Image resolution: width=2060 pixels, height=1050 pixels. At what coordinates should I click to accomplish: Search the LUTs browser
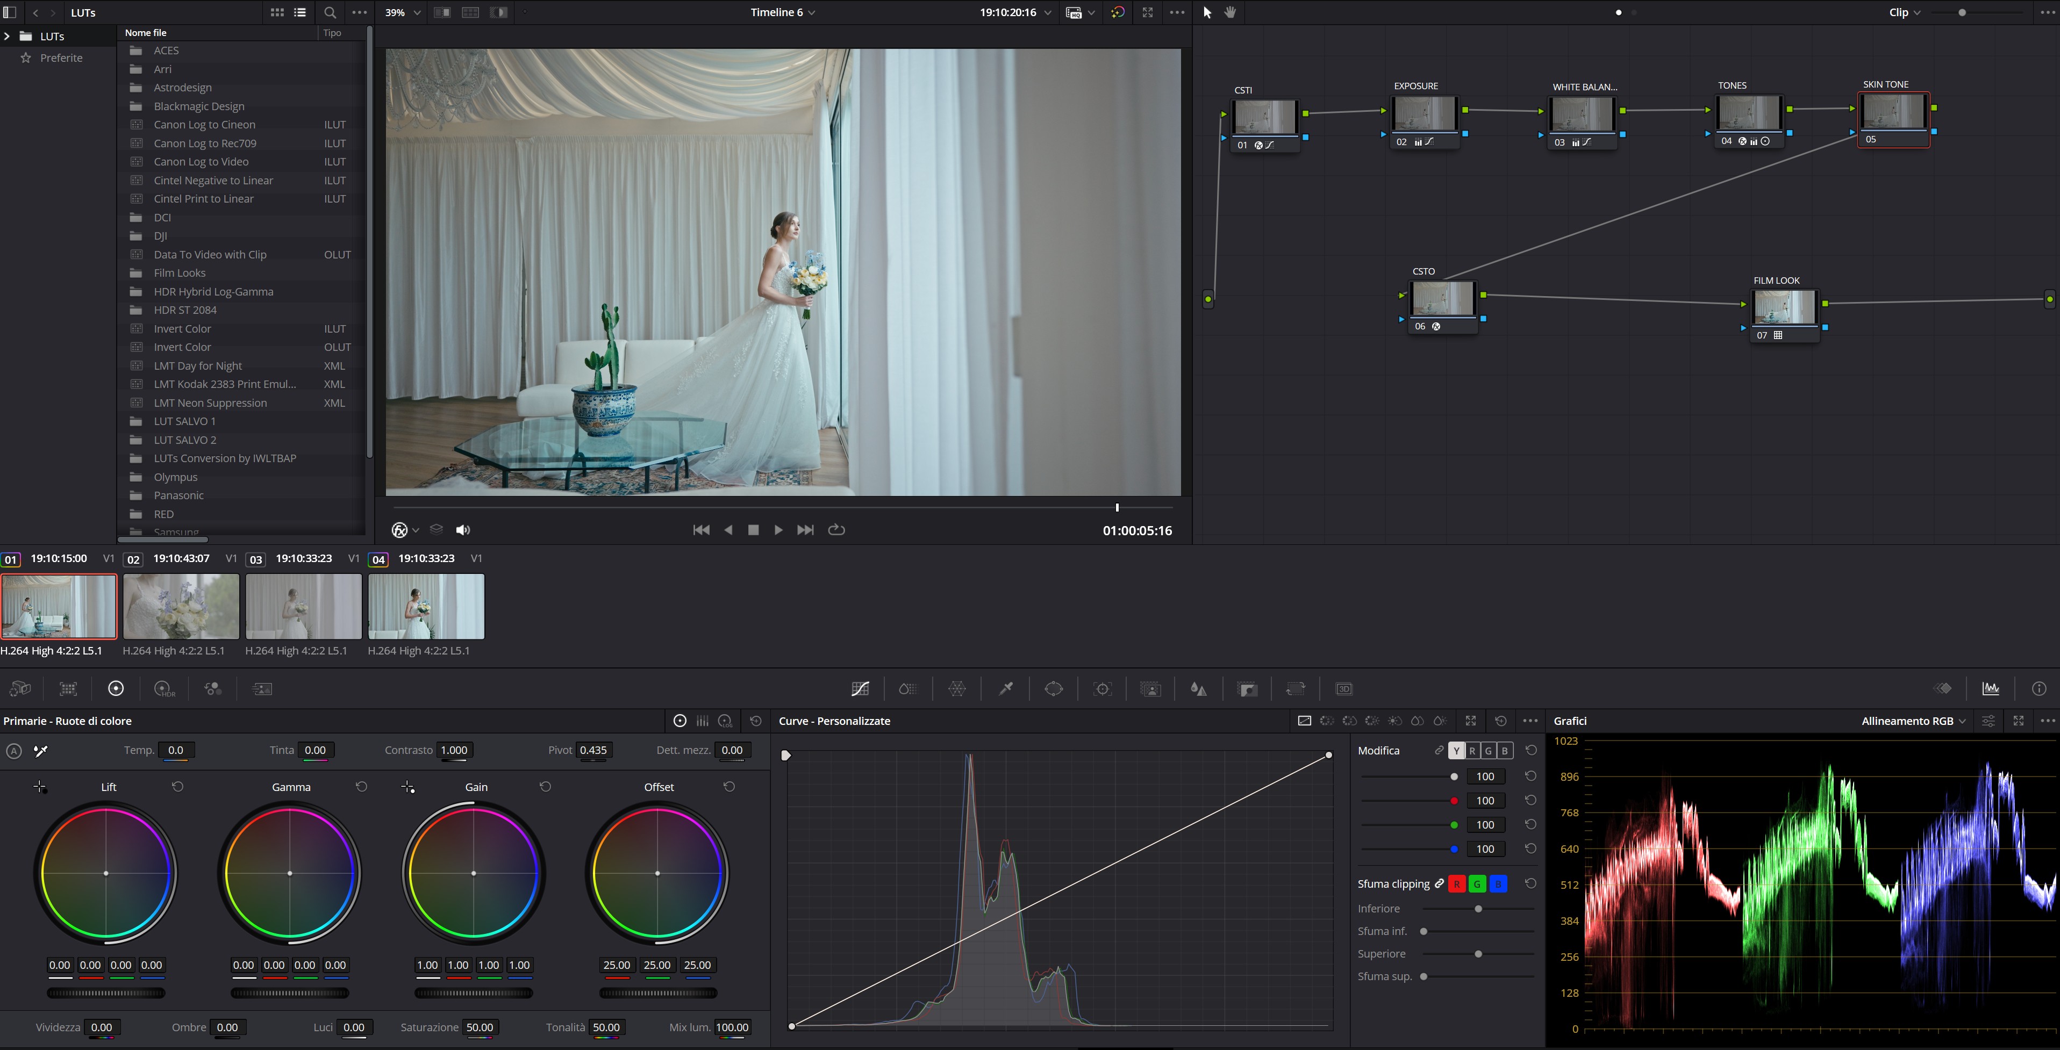click(330, 13)
